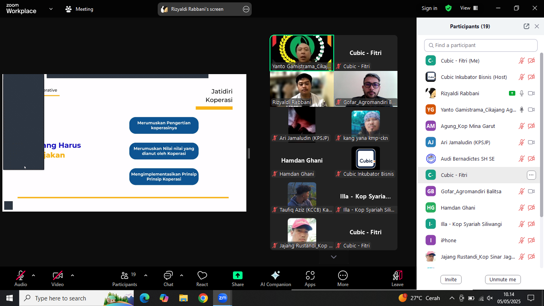Click Ari Jamaludin's camera icon in list
Screen dimensions: 544x306
click(x=531, y=142)
